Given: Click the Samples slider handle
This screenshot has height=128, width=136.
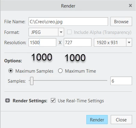Looking at the screenshot, I should click(x=32, y=81).
